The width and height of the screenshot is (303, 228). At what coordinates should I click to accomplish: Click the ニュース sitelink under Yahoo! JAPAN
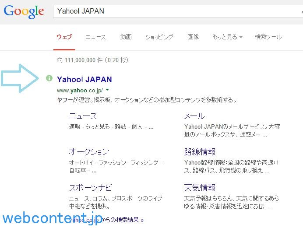tap(83, 116)
